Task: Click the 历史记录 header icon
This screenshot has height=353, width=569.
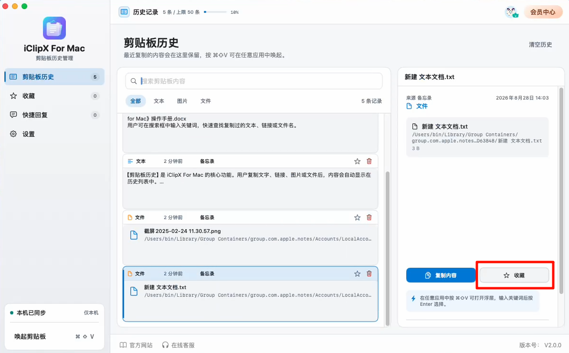Action: coord(124,12)
